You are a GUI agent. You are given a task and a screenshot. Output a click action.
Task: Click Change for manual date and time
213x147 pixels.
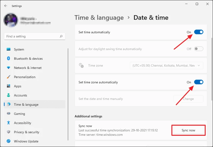189,99
